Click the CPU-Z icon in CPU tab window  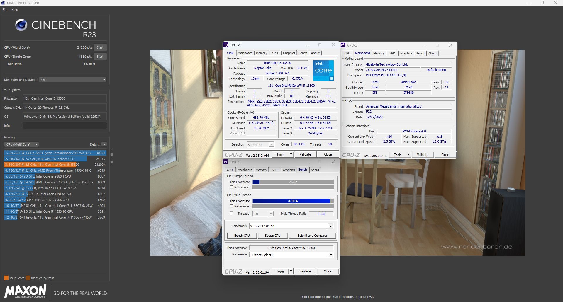tap(226, 45)
